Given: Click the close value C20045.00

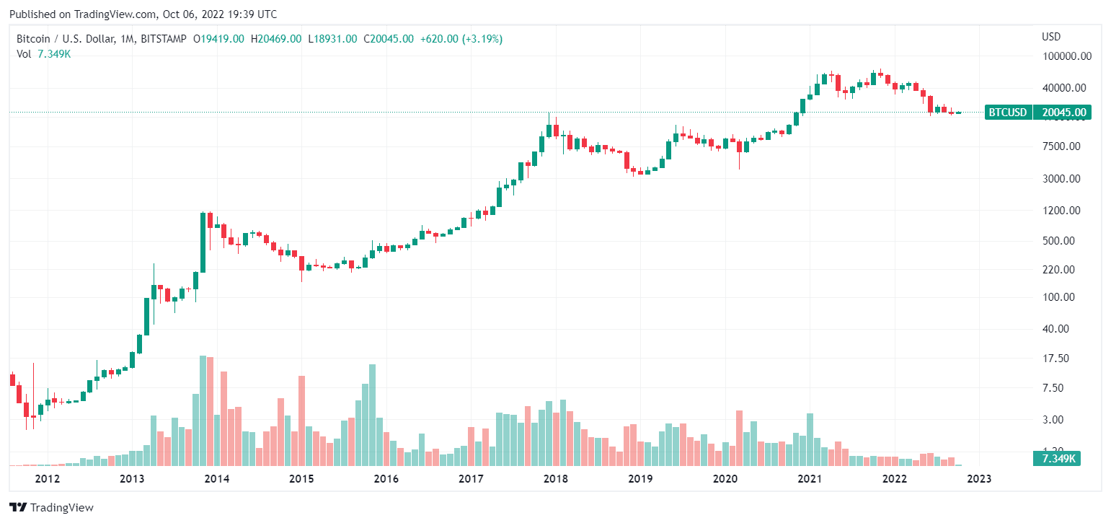Looking at the screenshot, I should (389, 39).
